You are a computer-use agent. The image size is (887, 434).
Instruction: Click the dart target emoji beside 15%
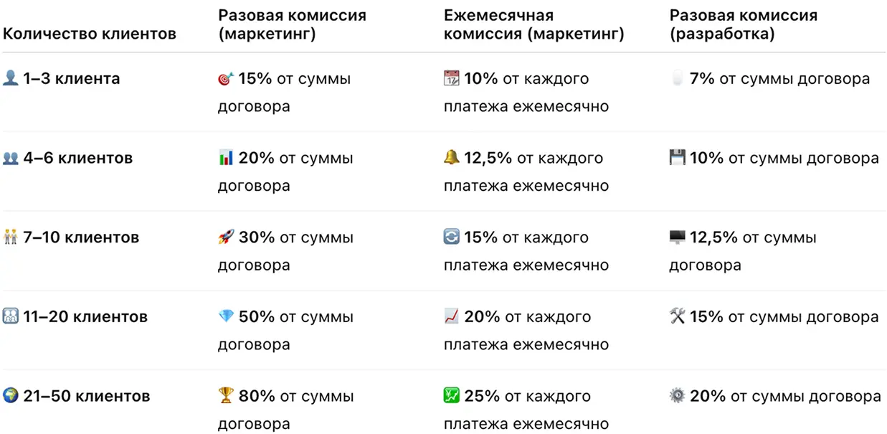[x=226, y=79]
